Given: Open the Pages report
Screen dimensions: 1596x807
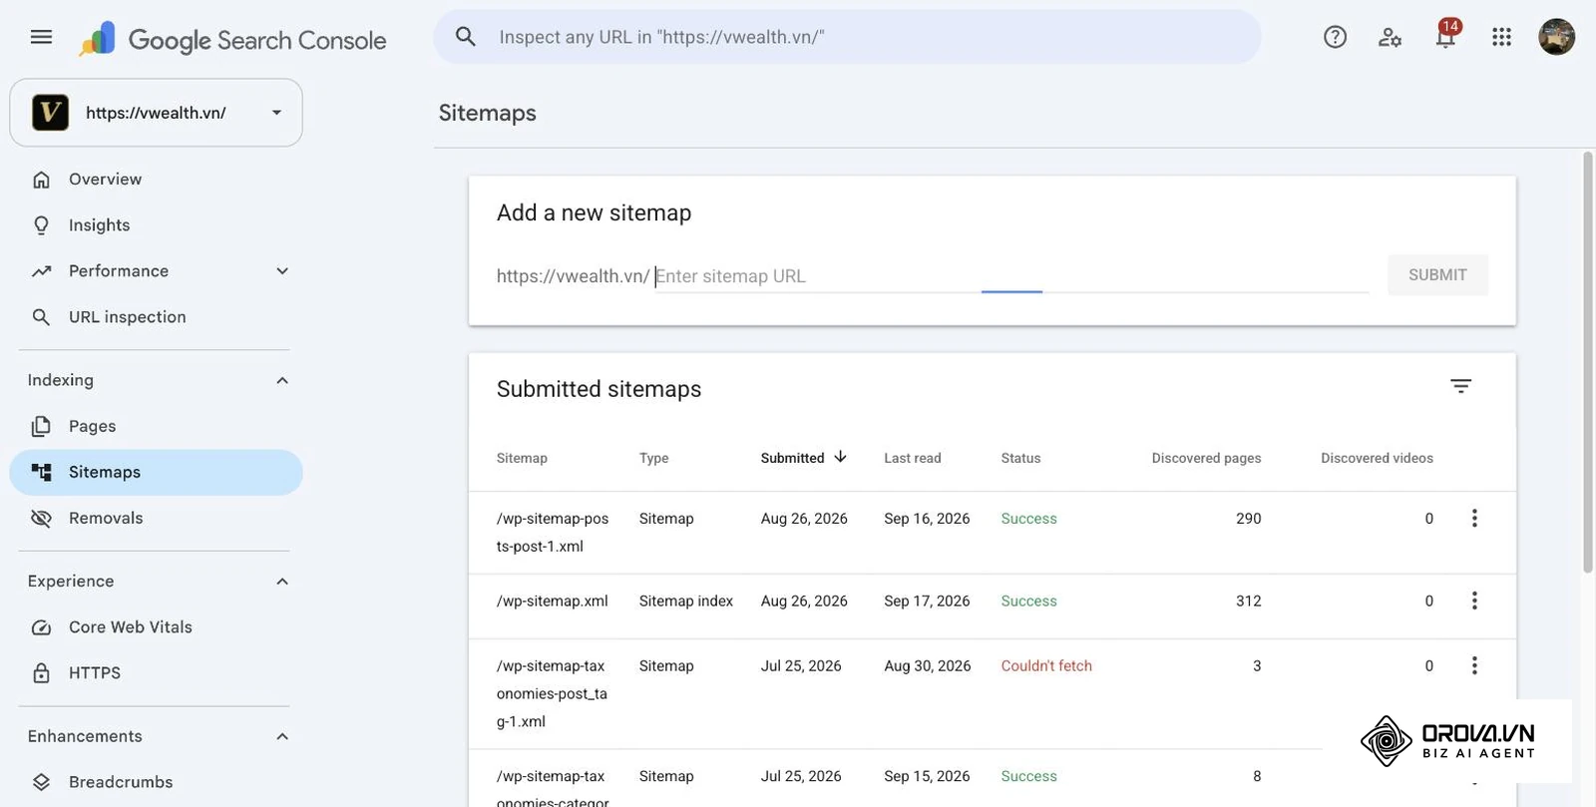Looking at the screenshot, I should 156,426.
